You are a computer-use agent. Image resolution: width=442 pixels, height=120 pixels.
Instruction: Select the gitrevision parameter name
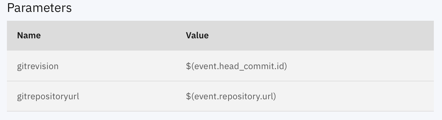(38, 66)
